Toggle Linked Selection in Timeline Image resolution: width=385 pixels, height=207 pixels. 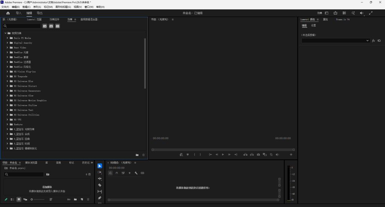coord(123,173)
